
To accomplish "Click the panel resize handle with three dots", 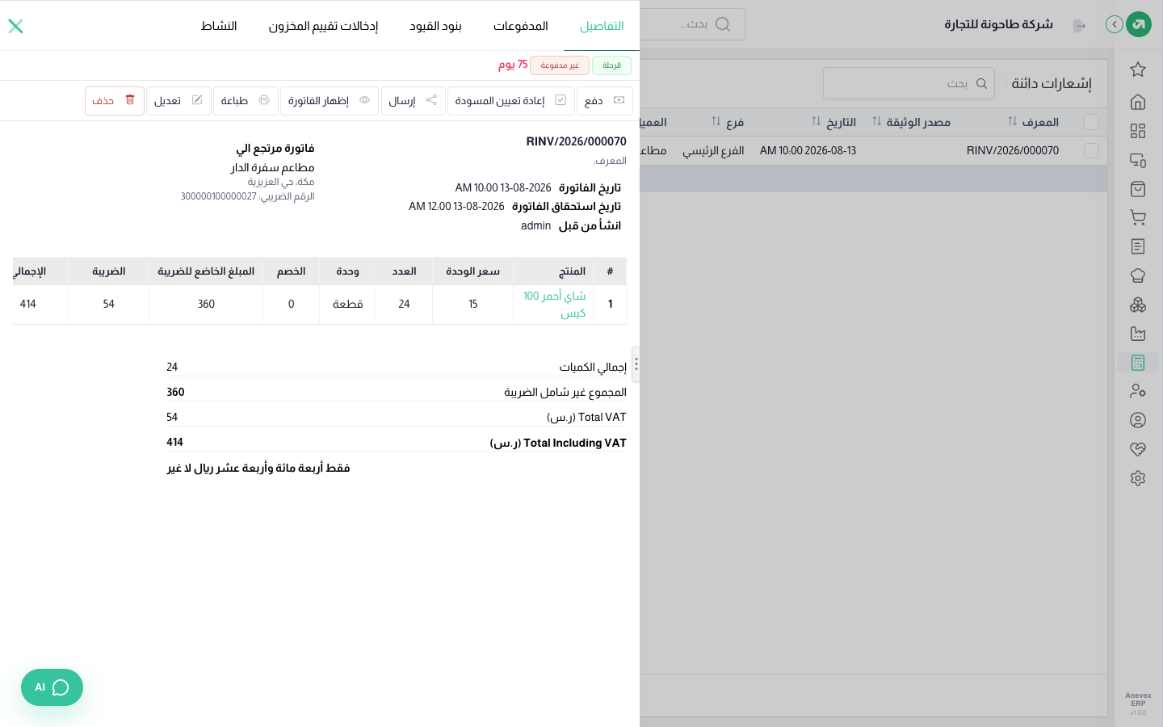I will 636,364.
